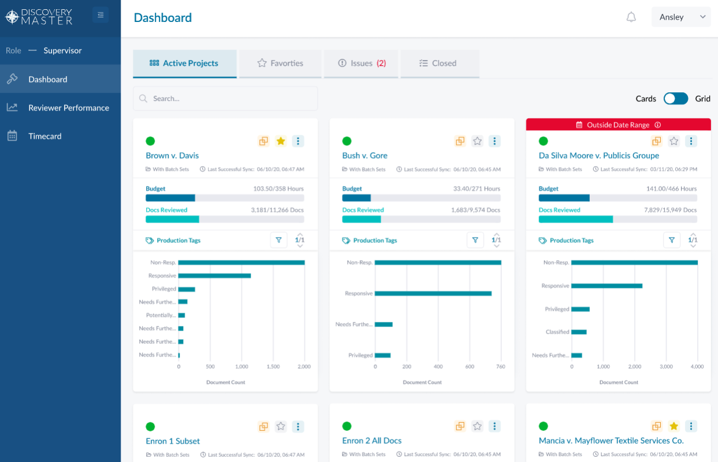
Task: Open the Da Silva Moore v. Publicis Groupe link
Action: coord(599,156)
